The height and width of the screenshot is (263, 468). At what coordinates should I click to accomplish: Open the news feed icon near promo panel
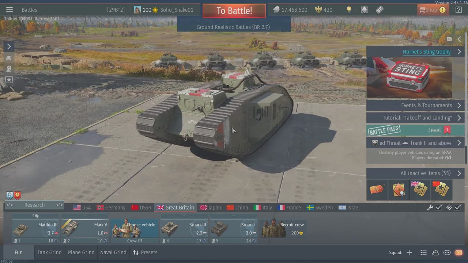click(x=449, y=39)
